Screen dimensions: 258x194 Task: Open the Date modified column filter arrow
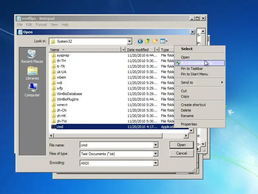tap(157, 50)
